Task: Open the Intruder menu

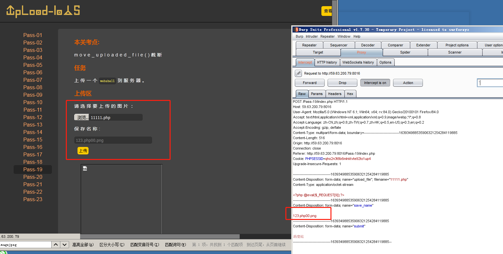Action: 312,36
